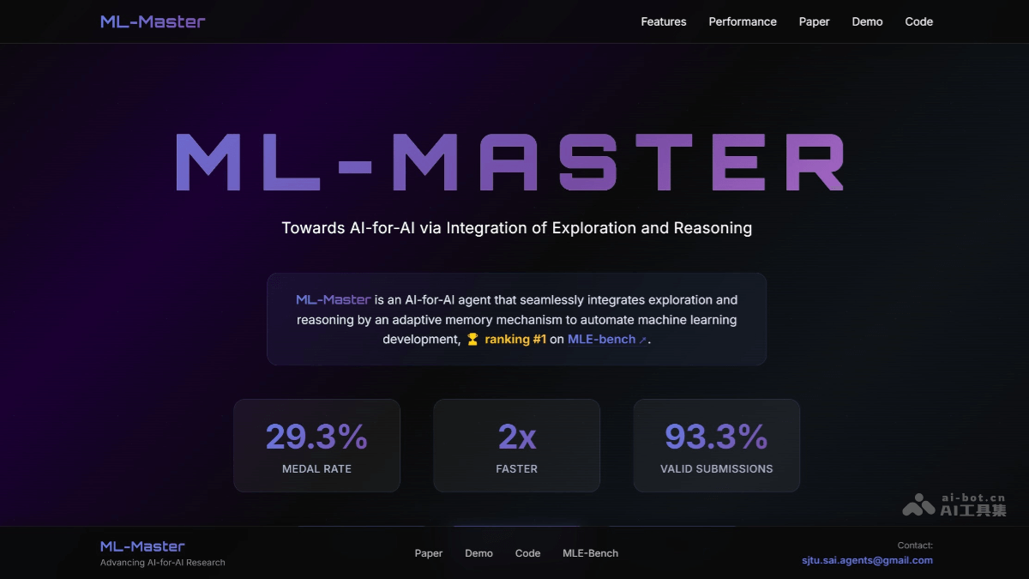The width and height of the screenshot is (1029, 579).
Task: Click Code in the footer links
Action: (527, 553)
